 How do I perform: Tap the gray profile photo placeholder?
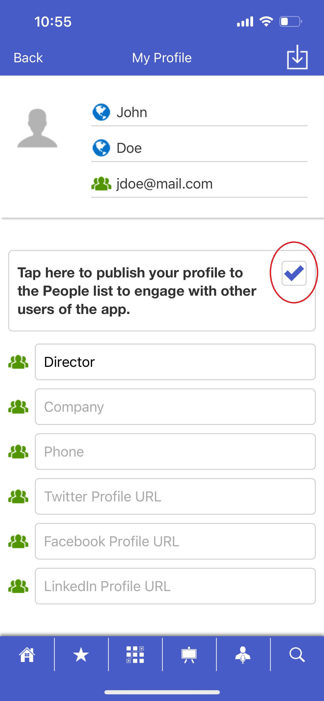(x=37, y=128)
